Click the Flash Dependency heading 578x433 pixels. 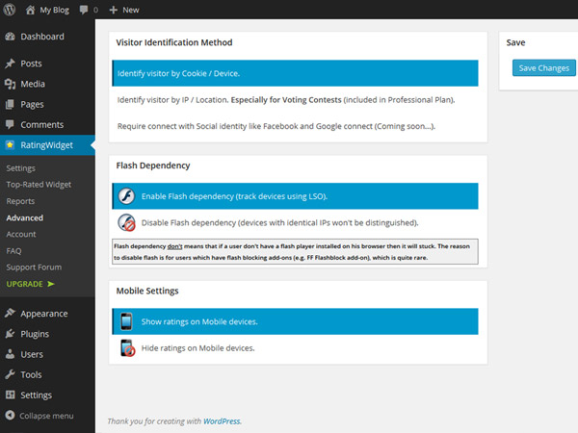[x=153, y=166]
